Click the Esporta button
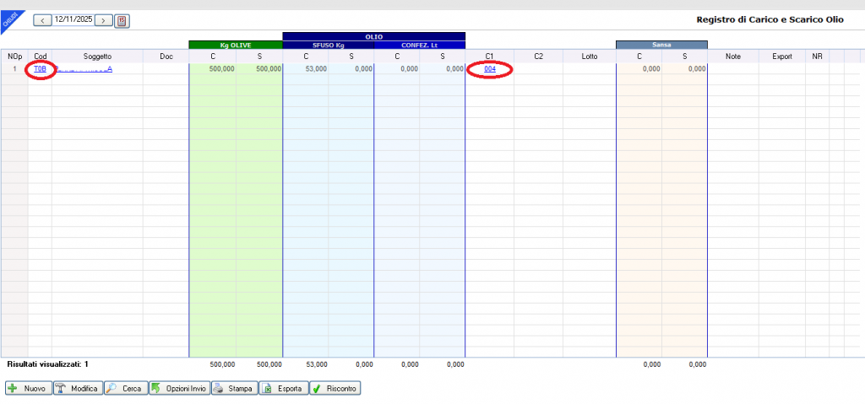Screen dimensions: 865x404 (283, 389)
